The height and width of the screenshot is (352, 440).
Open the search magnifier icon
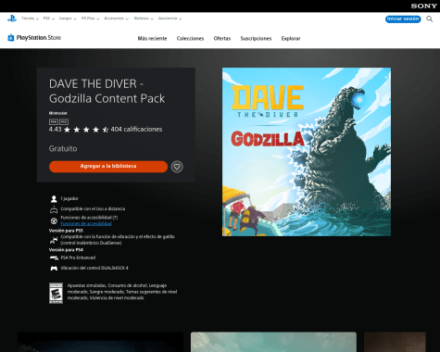tap(429, 19)
